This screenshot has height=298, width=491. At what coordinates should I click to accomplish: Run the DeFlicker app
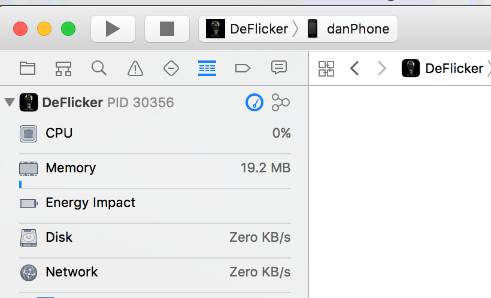click(113, 29)
